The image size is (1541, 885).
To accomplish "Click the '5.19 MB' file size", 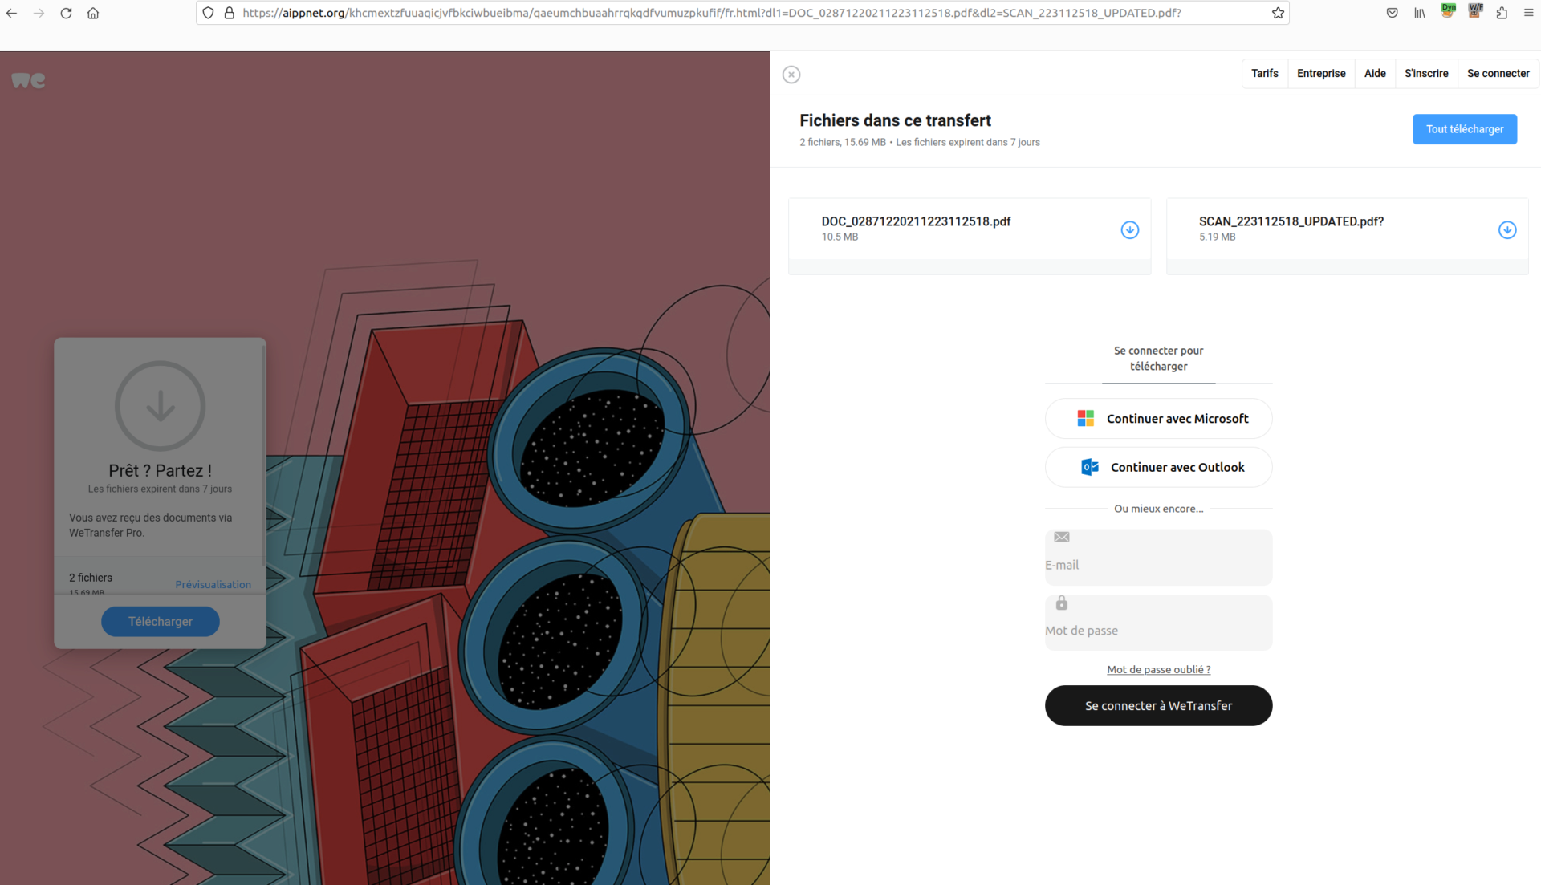I will pyautogui.click(x=1217, y=237).
